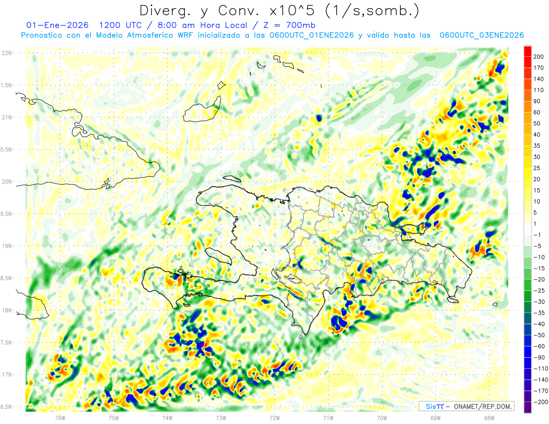Click the "170" colorbar label
The image size is (549, 424).
(x=538, y=68)
